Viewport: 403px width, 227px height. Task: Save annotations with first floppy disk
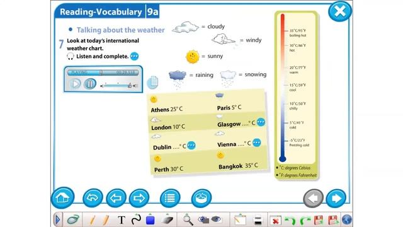click(319, 220)
